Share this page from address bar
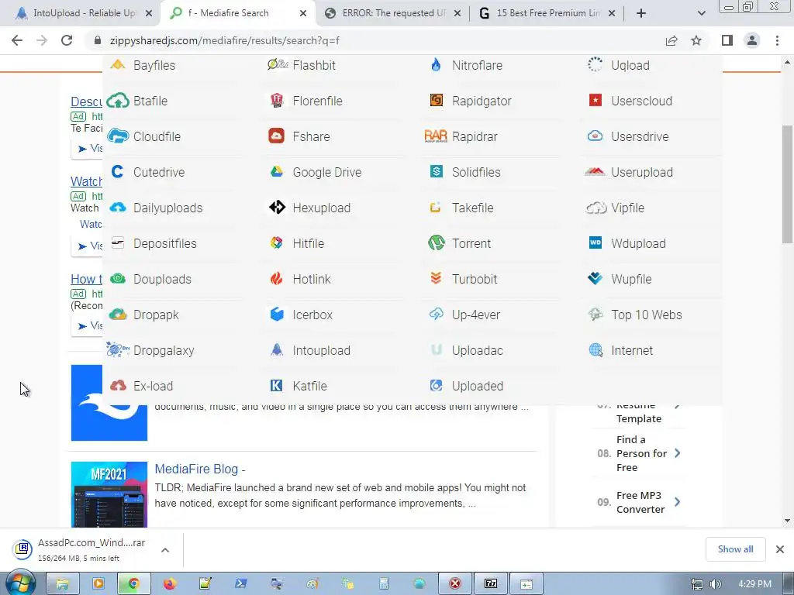794x595 pixels. pos(671,40)
